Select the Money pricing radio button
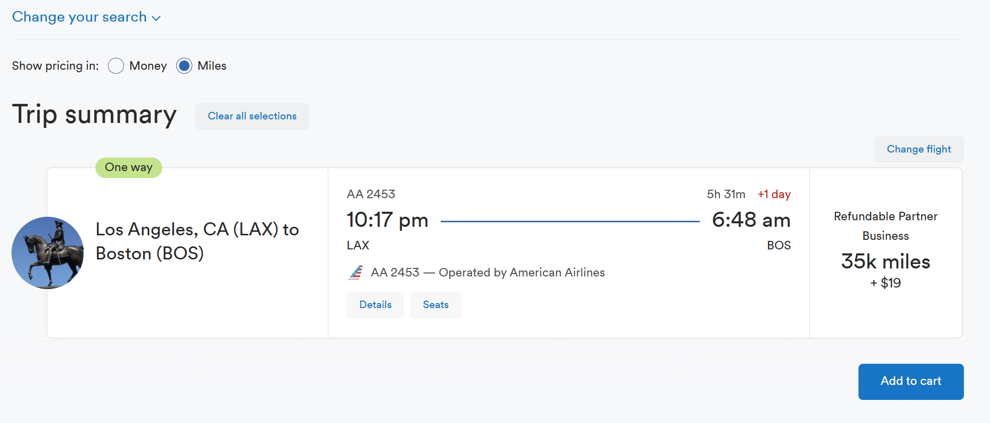Screen dimensions: 990x423 coord(116,66)
